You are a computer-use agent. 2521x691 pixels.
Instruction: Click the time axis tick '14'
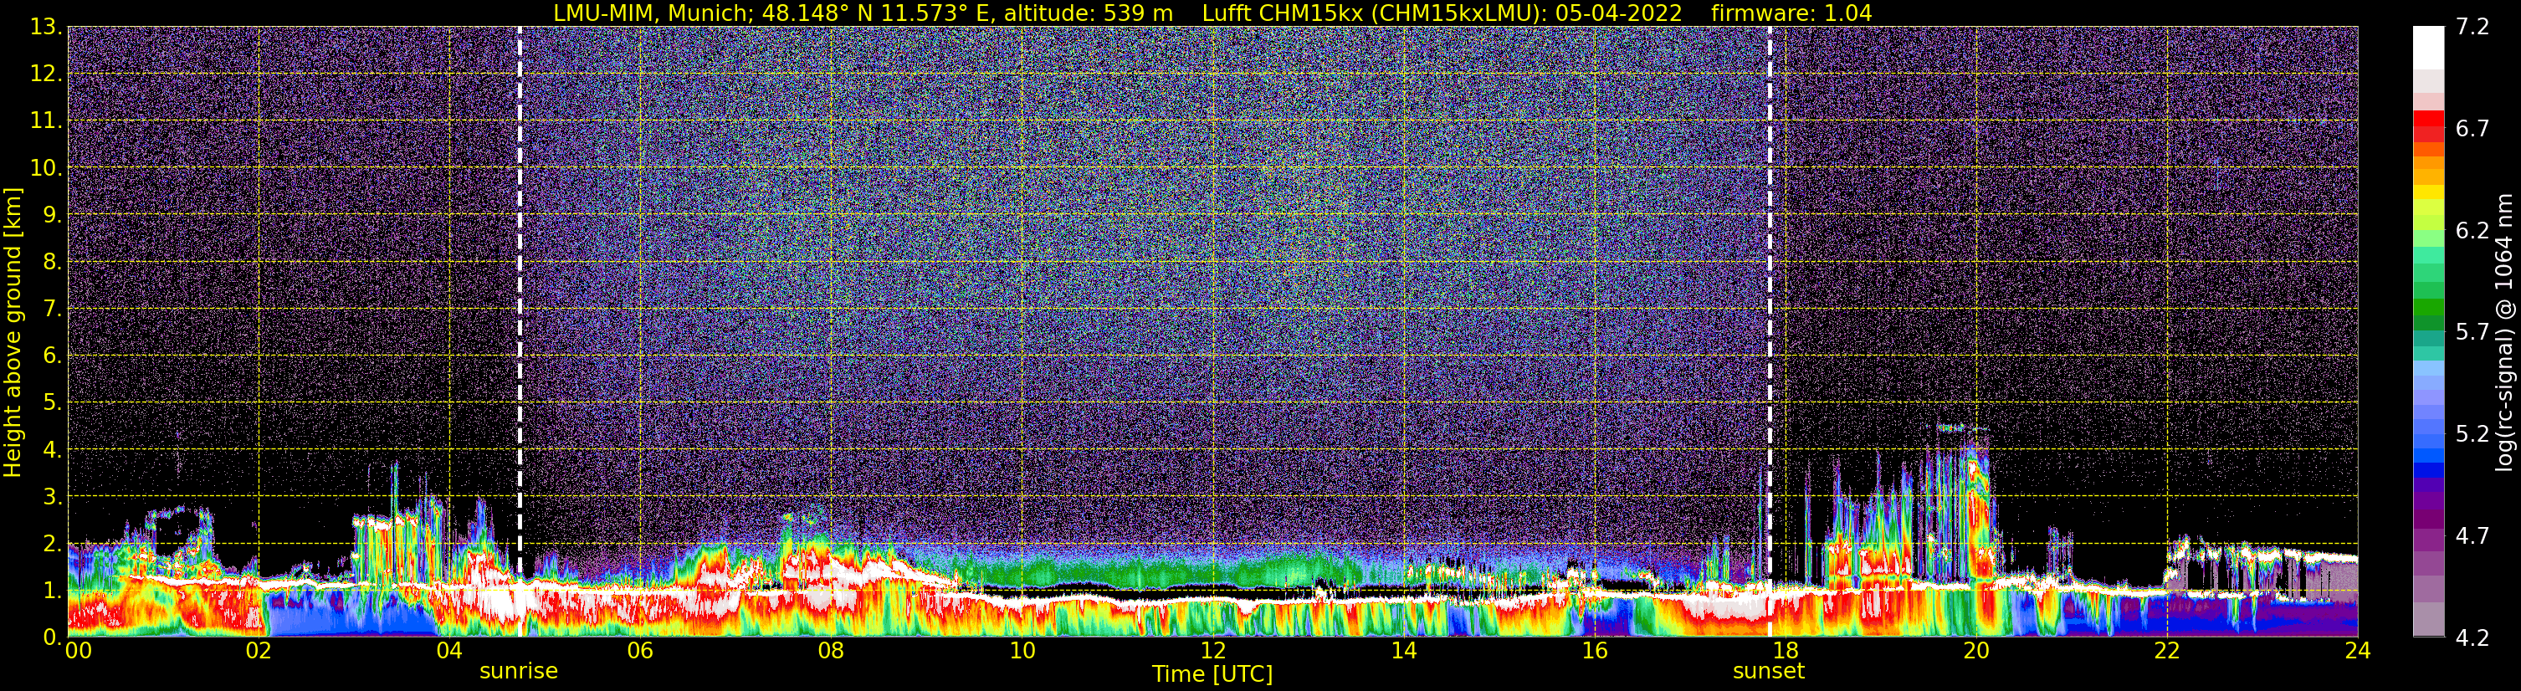click(x=1403, y=651)
